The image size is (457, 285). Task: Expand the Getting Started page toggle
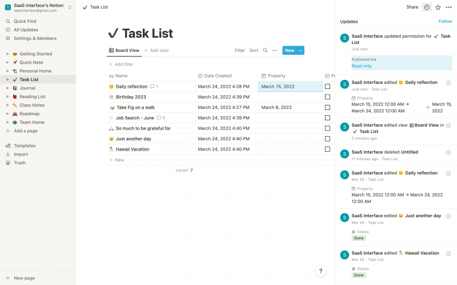7,54
